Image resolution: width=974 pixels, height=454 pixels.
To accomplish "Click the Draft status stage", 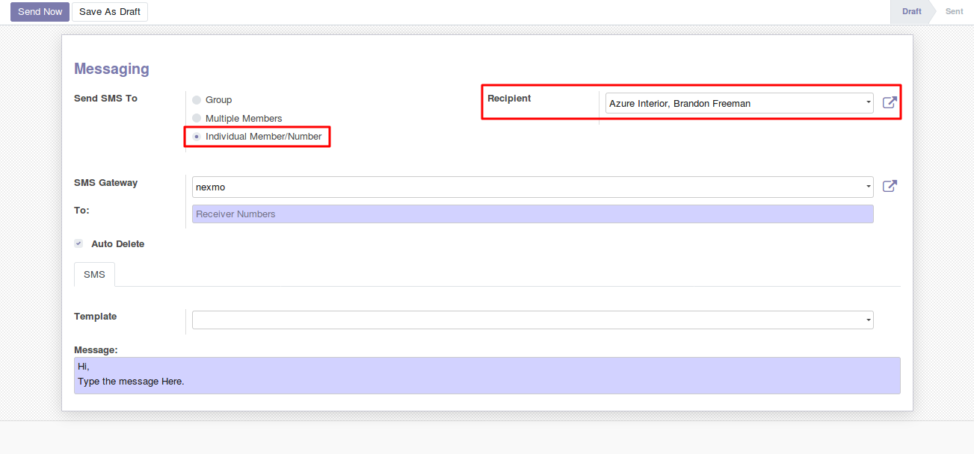I will 911,12.
